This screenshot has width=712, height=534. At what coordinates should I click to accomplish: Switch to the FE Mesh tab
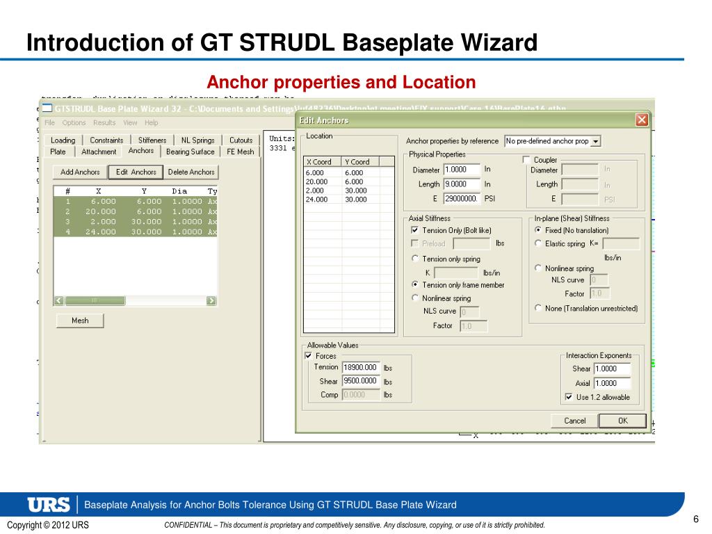click(x=240, y=152)
